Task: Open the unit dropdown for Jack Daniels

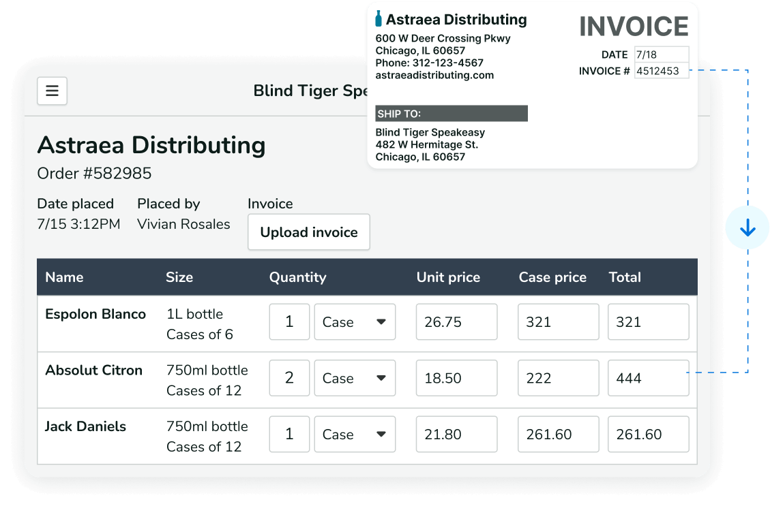Action: point(354,434)
